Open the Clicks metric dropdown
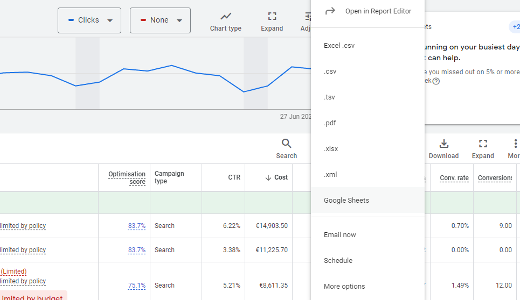520x300 pixels. tap(89, 20)
